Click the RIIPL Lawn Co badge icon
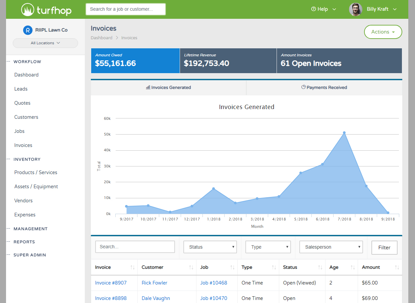 [x=27, y=30]
